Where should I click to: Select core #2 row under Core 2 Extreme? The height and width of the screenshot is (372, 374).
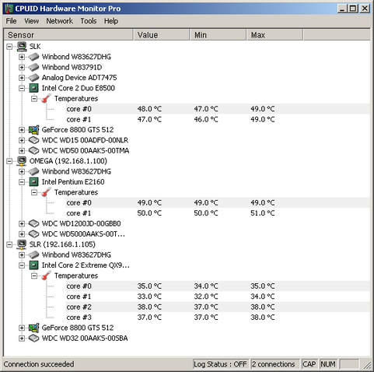(x=218, y=307)
